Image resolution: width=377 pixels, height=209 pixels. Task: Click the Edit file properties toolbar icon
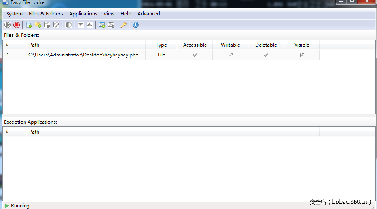56,25
